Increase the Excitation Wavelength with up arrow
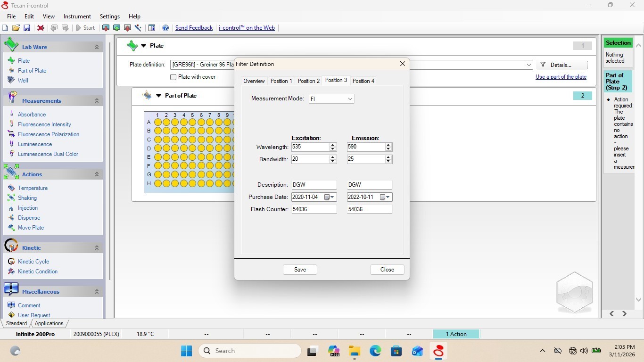Screen dimensions: 644x362 pos(333,145)
